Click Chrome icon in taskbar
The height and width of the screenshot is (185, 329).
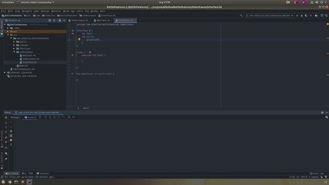click(x=10, y=182)
